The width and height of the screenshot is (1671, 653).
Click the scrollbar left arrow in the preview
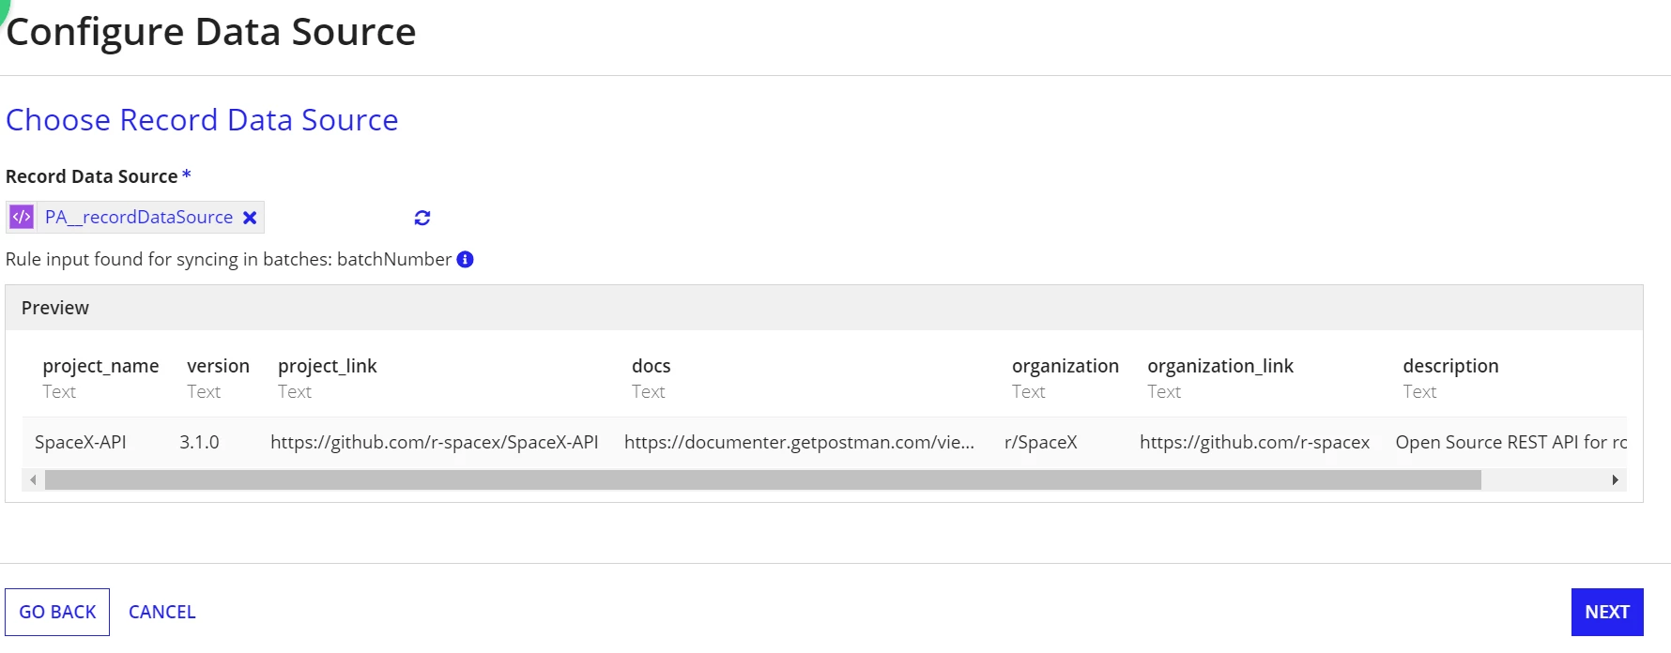(33, 480)
